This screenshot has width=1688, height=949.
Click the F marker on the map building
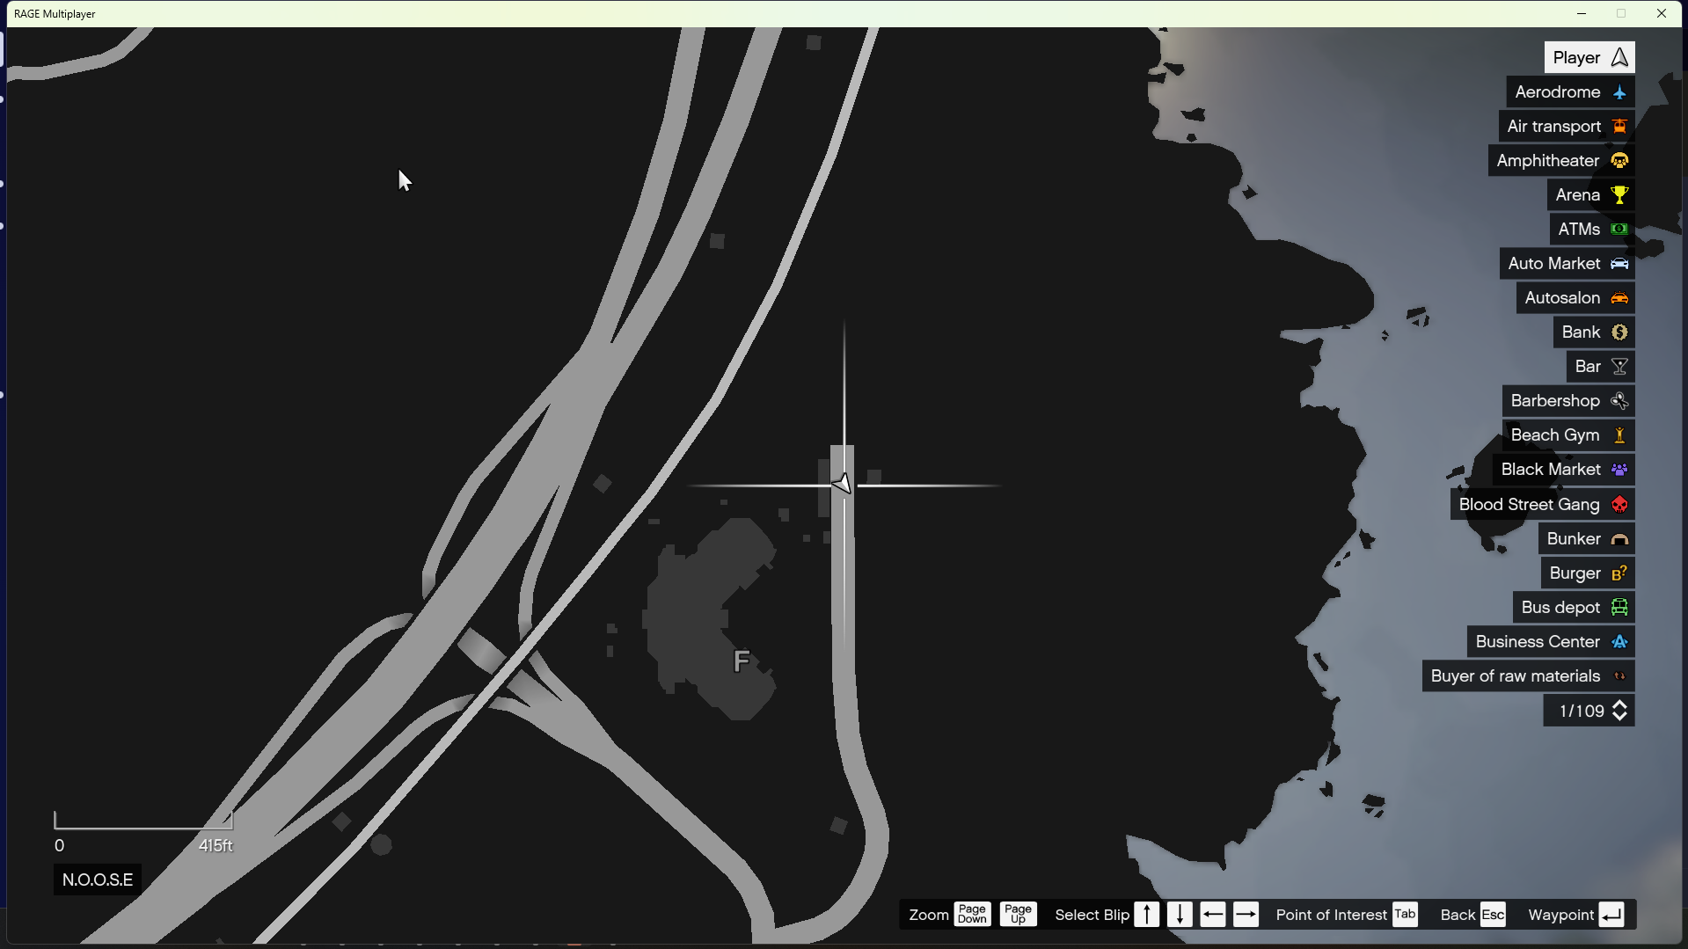click(x=742, y=661)
